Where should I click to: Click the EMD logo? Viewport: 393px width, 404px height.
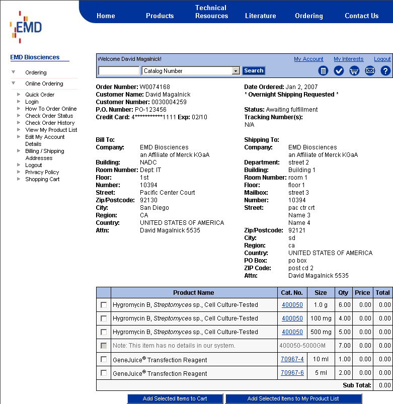click(x=26, y=27)
